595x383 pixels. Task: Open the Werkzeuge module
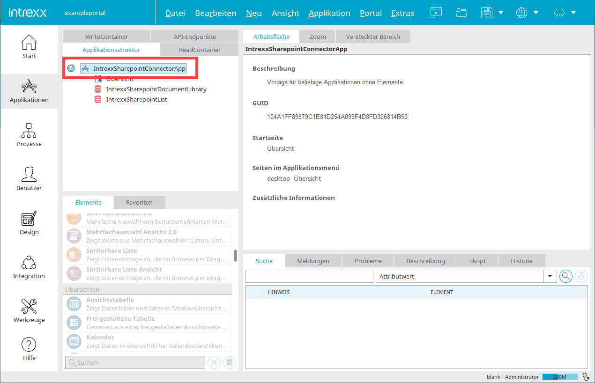(29, 311)
